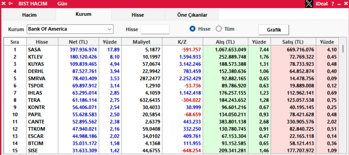Switch to the Hacim tab
The height and width of the screenshot is (155, 349).
point(29,15)
